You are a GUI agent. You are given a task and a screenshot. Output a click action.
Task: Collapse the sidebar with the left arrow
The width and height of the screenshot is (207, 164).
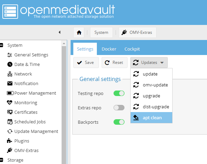point(60,32)
